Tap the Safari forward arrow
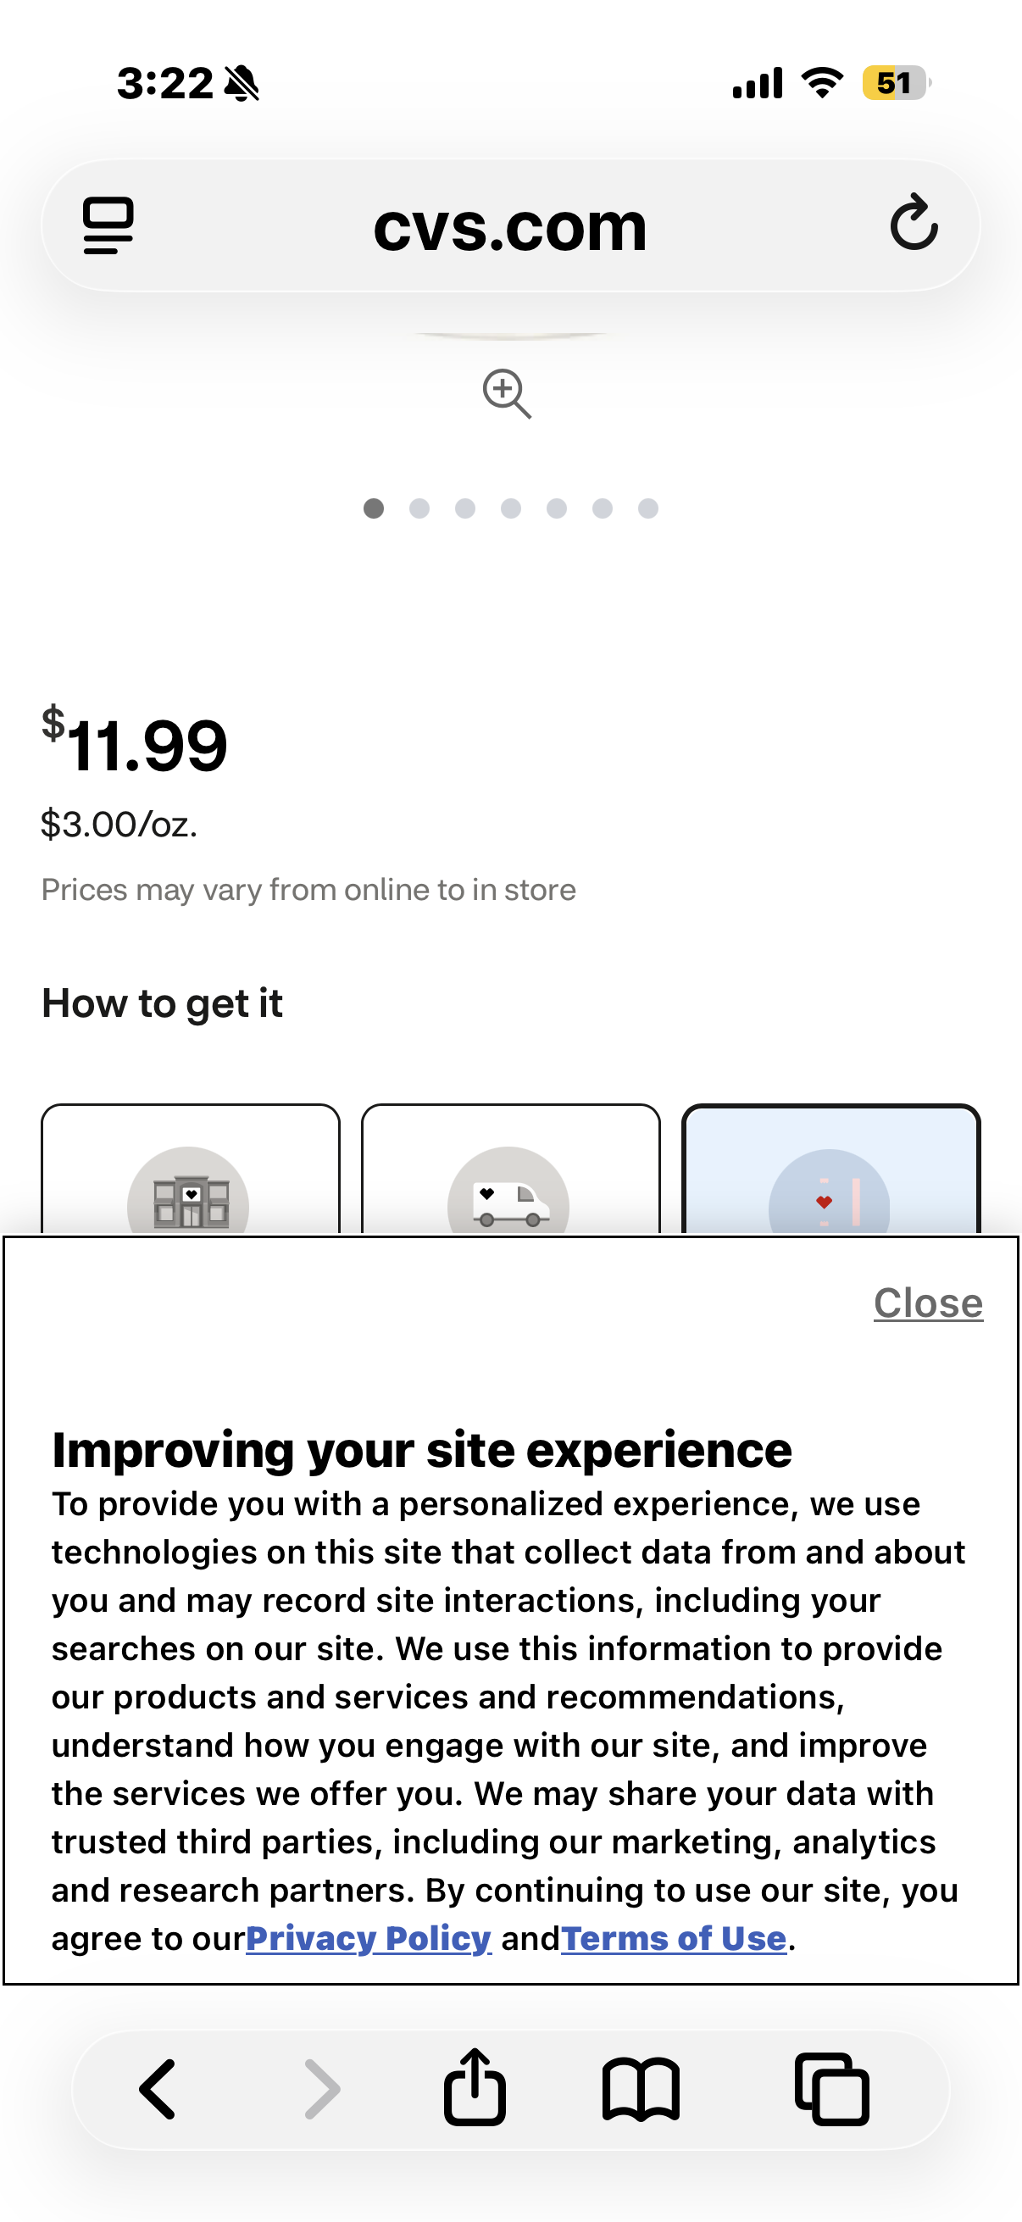 tap(323, 2089)
